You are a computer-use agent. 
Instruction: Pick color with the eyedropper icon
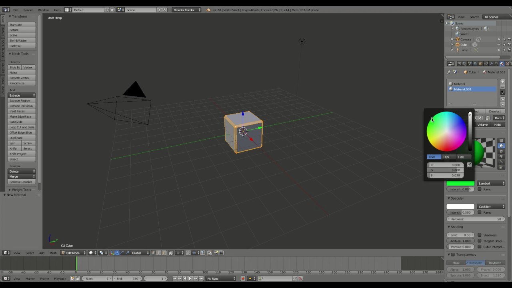click(469, 165)
